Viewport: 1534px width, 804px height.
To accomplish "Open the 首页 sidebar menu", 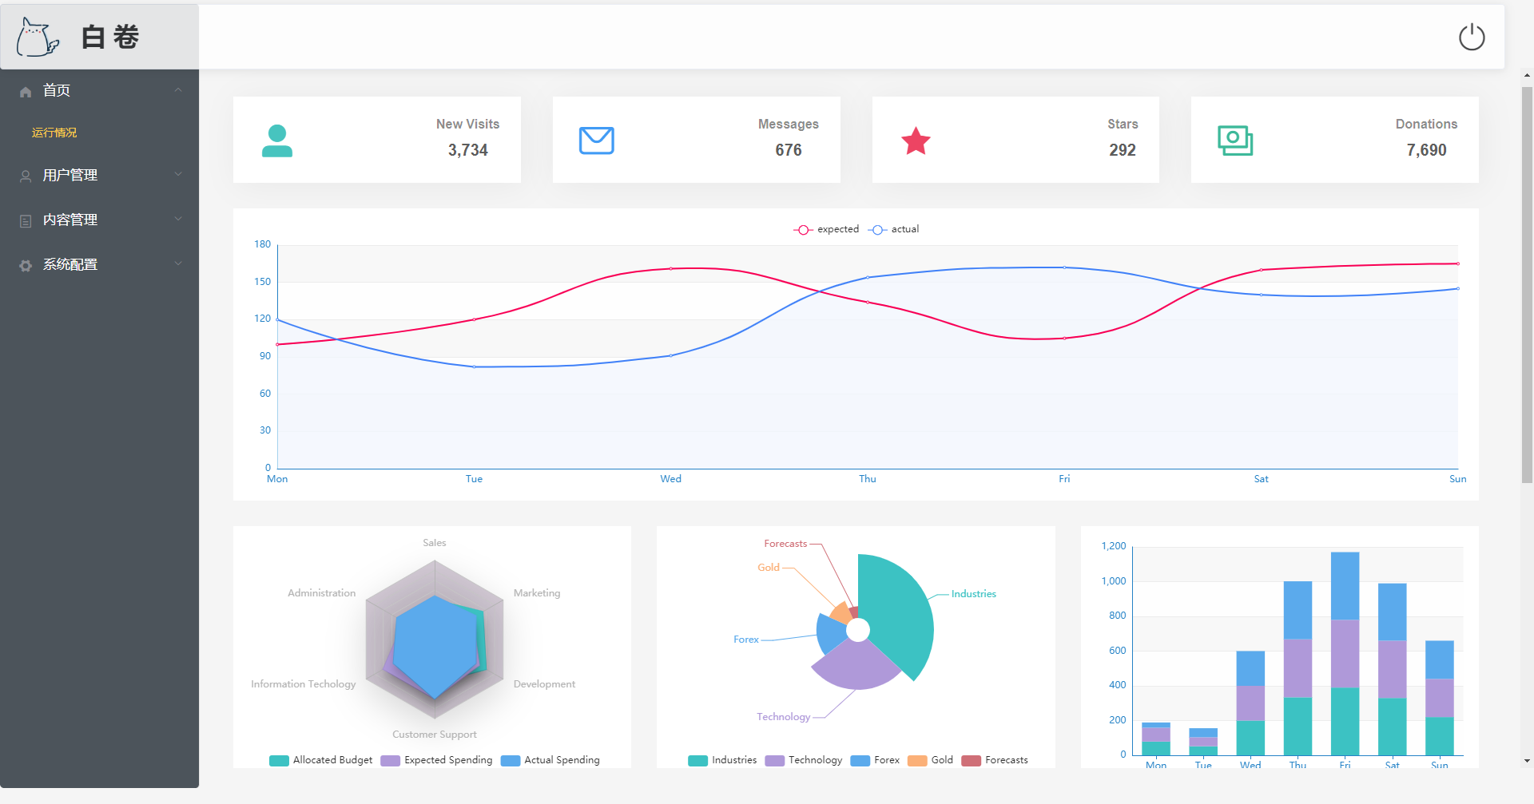I will coord(99,91).
